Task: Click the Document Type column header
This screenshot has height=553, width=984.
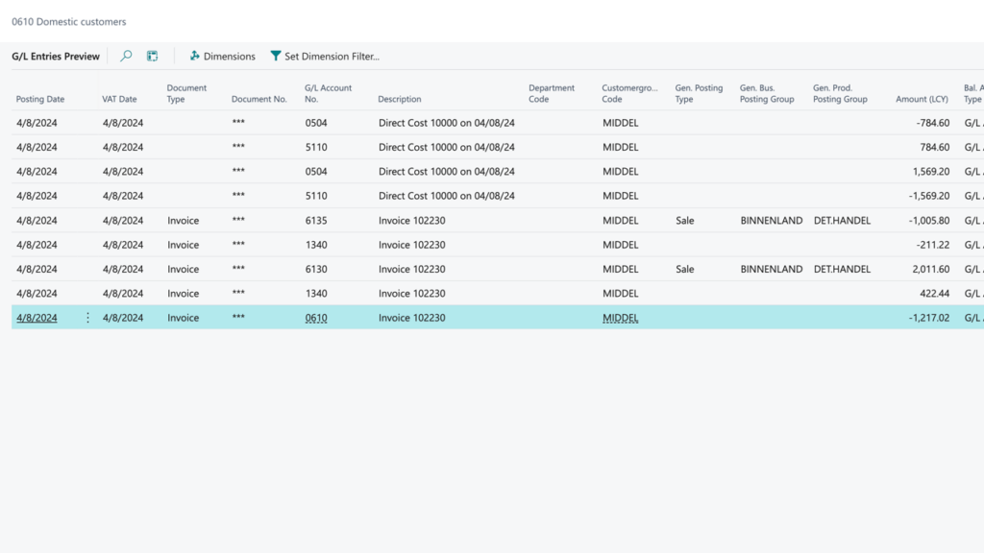Action: [186, 93]
